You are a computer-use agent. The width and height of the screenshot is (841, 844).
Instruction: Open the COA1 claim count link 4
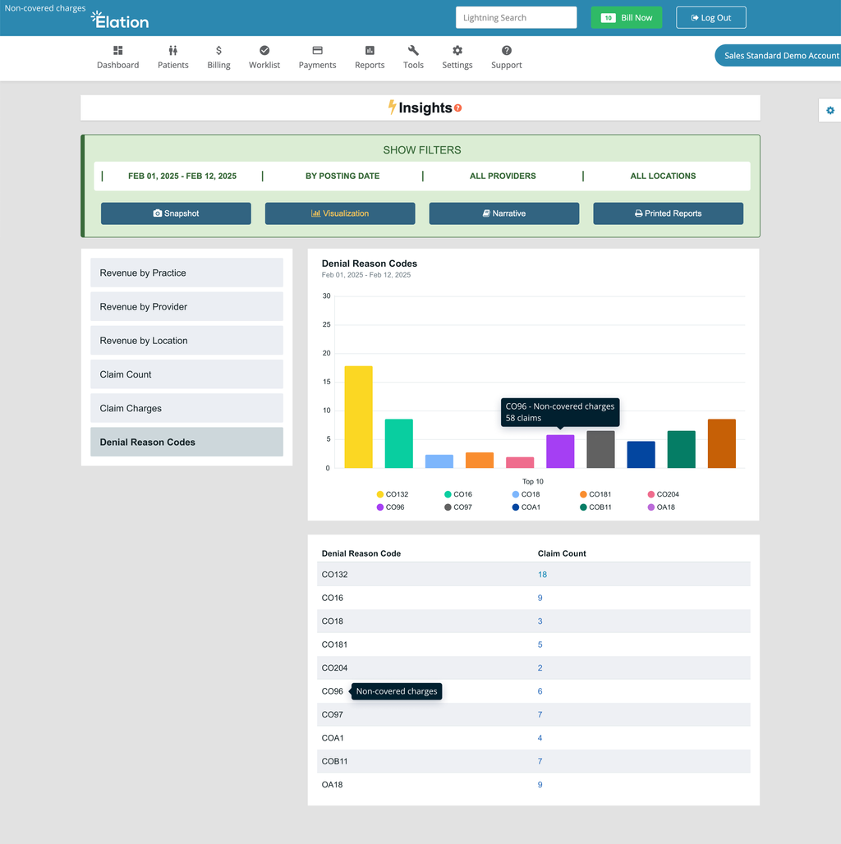pos(540,738)
